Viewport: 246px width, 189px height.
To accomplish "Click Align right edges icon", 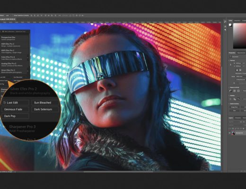I will [x=38, y=16].
